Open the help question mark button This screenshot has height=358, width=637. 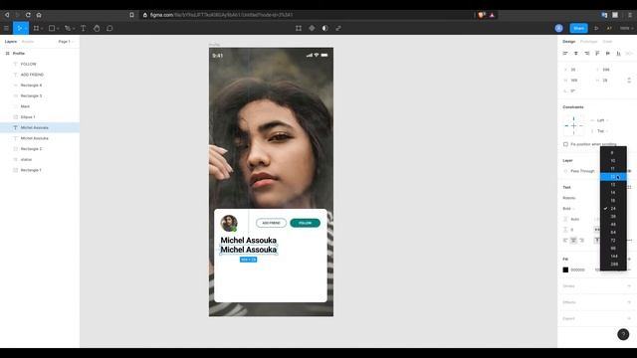click(623, 334)
